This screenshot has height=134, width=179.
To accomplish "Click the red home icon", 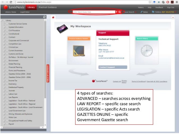I will click(x=53, y=17).
